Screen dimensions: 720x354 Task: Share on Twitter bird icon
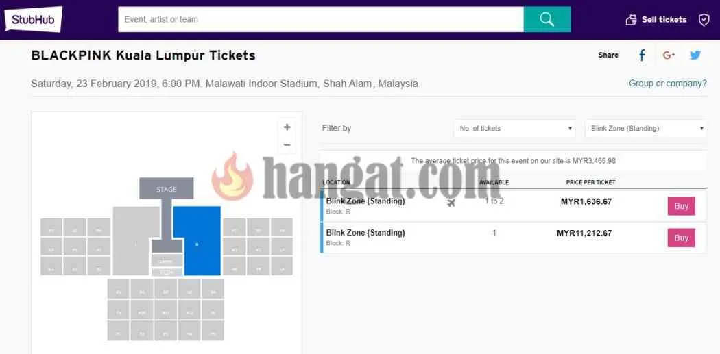pyautogui.click(x=695, y=55)
